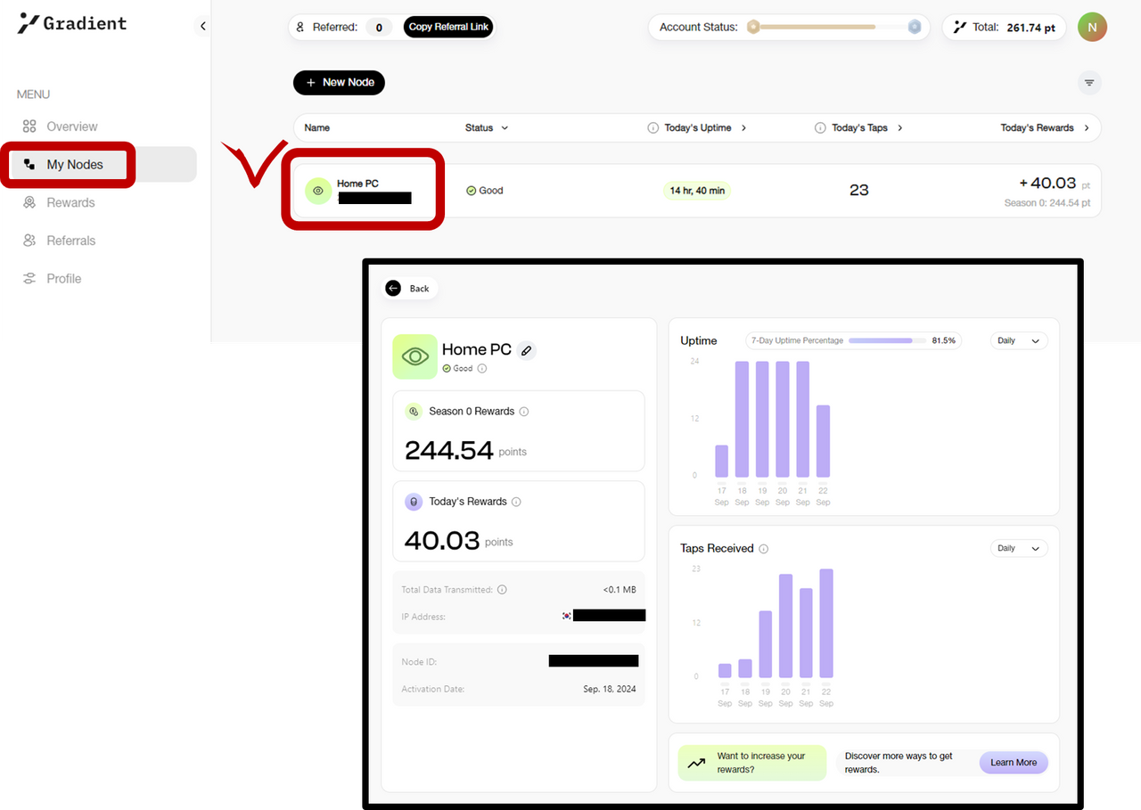Screen dimensions: 1141x810
Task: Open the N user avatar menu
Action: 1092,27
